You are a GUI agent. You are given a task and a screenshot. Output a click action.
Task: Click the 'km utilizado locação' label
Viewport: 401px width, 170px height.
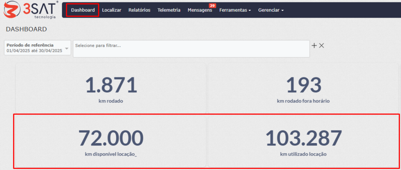coord(303,154)
